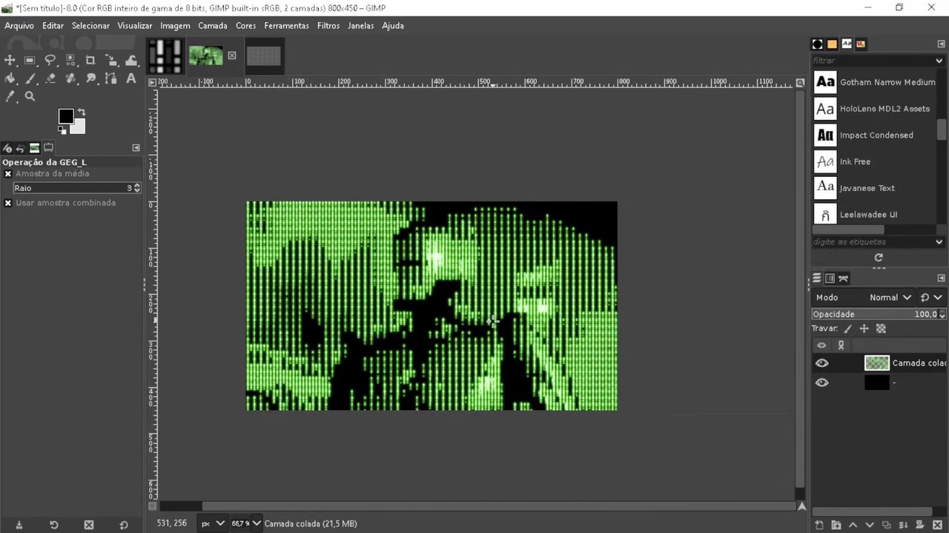Image resolution: width=949 pixels, height=533 pixels.
Task: Choose the Impact Condensed font
Action: [875, 135]
